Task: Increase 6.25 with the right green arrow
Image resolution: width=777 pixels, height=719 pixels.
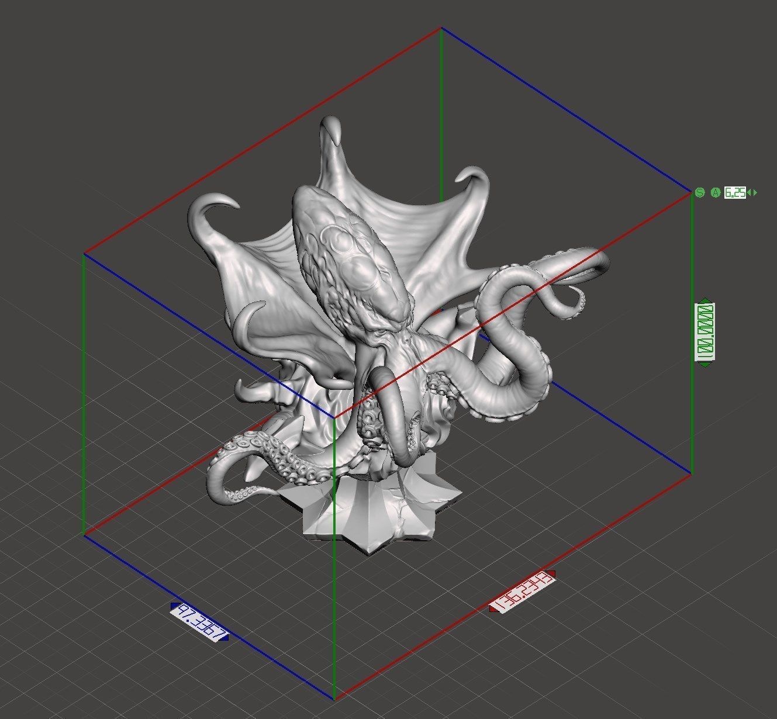Action: [x=755, y=192]
